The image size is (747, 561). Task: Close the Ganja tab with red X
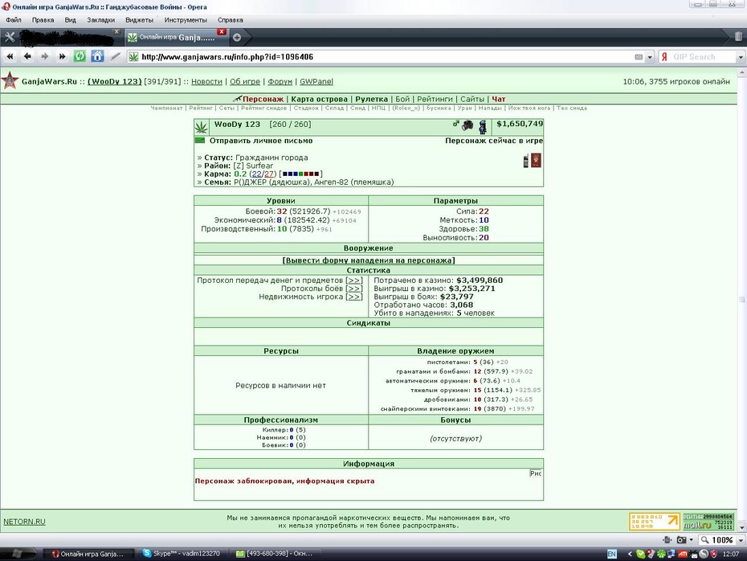pyautogui.click(x=222, y=31)
